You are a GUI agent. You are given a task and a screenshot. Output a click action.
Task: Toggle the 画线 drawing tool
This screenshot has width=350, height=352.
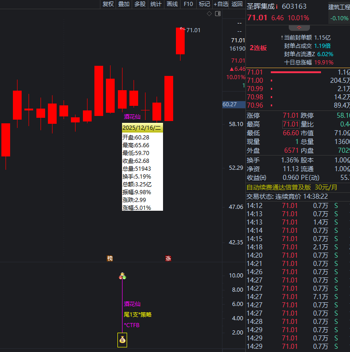click(x=172, y=4)
